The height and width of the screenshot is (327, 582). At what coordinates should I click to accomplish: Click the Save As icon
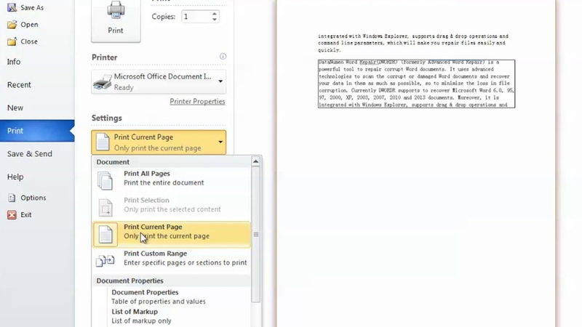(x=12, y=7)
